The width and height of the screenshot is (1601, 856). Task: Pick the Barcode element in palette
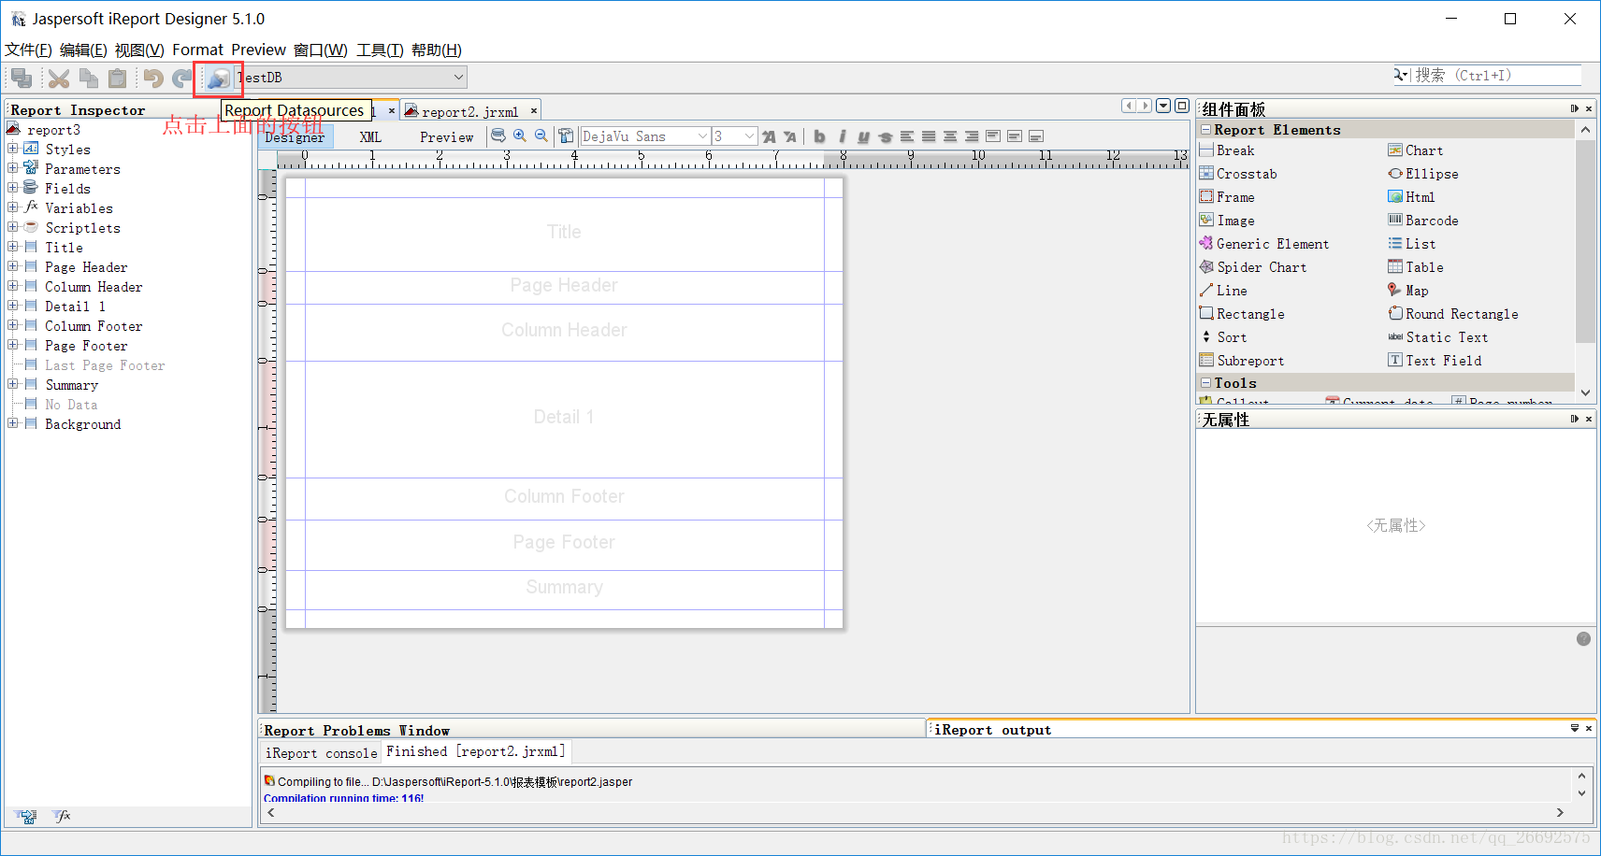point(1422,221)
